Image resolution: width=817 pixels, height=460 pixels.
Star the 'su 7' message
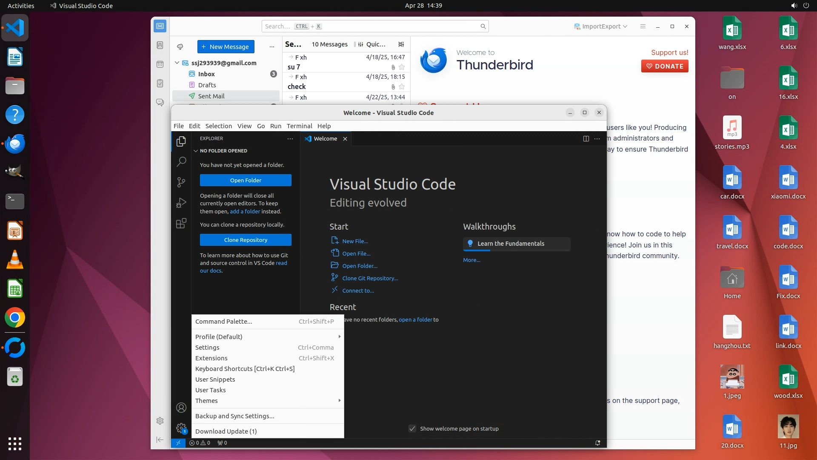[402, 67]
